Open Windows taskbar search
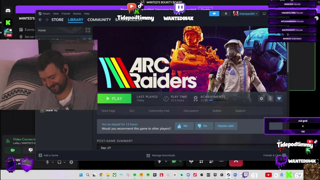 pyautogui.click(x=88, y=175)
